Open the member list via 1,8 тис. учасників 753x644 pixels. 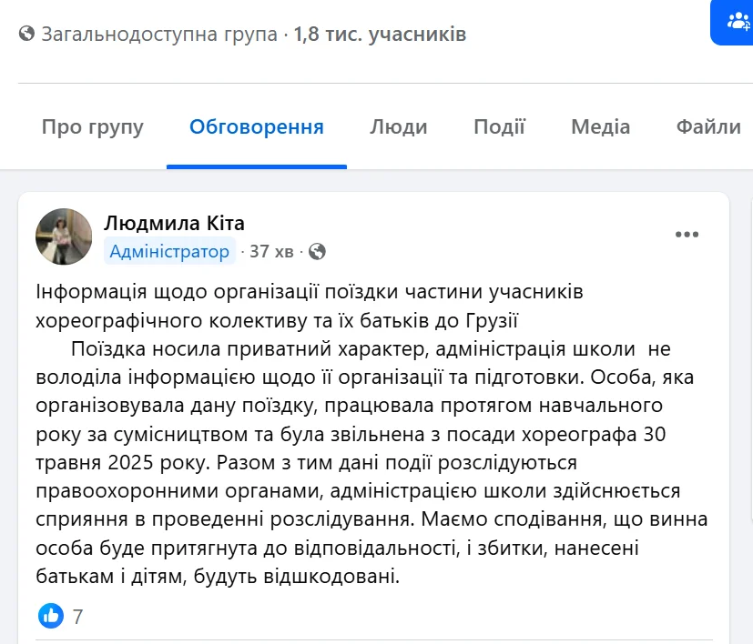pyautogui.click(x=378, y=35)
